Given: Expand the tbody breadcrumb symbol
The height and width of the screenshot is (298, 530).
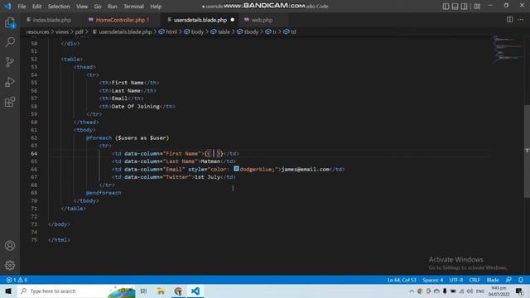Looking at the screenshot, I should pyautogui.click(x=248, y=31).
